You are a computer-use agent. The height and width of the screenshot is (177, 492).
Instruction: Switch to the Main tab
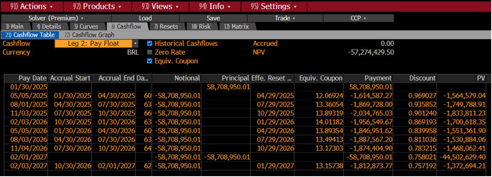point(15,26)
